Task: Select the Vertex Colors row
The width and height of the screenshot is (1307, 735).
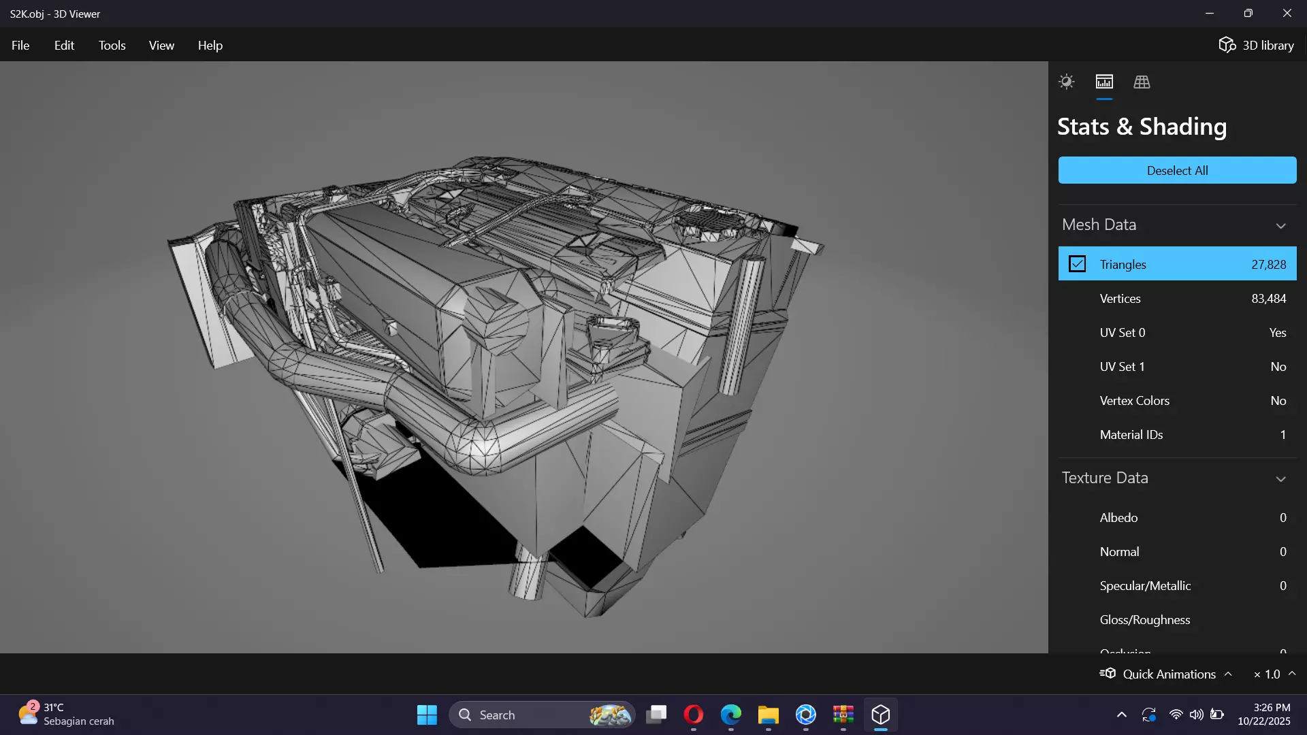Action: (x=1177, y=400)
